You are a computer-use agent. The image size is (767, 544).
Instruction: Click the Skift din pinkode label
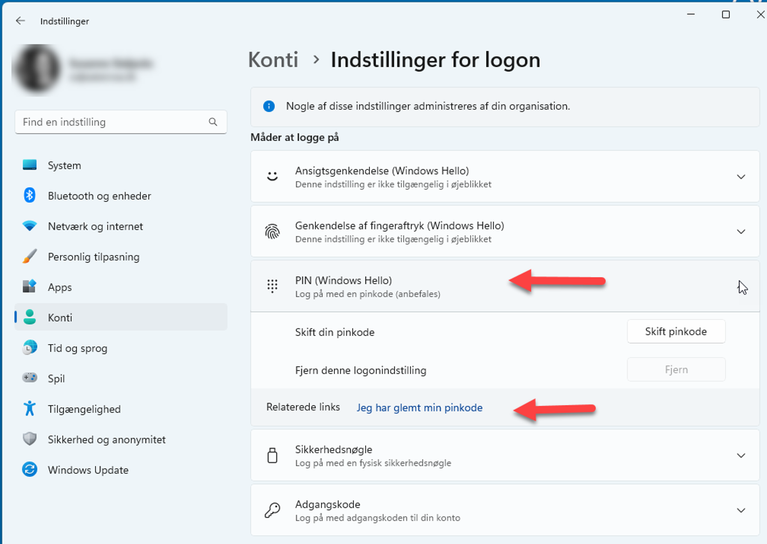coord(334,332)
